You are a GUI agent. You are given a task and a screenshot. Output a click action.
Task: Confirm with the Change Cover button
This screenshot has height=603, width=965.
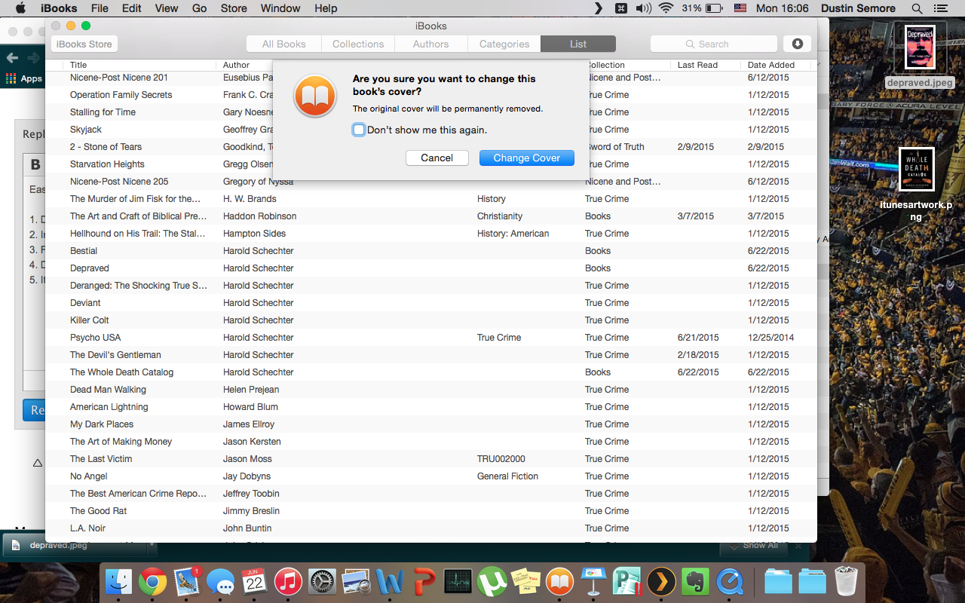pos(526,158)
